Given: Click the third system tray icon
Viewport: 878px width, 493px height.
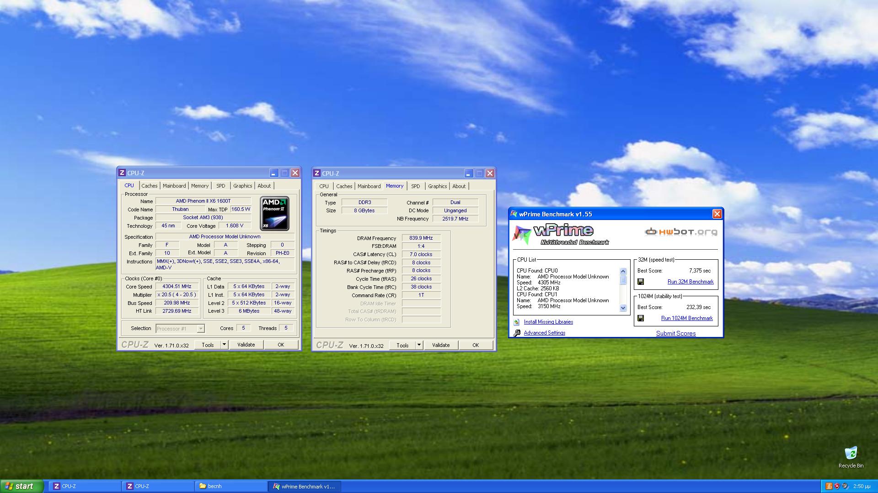Looking at the screenshot, I should pyautogui.click(x=845, y=486).
